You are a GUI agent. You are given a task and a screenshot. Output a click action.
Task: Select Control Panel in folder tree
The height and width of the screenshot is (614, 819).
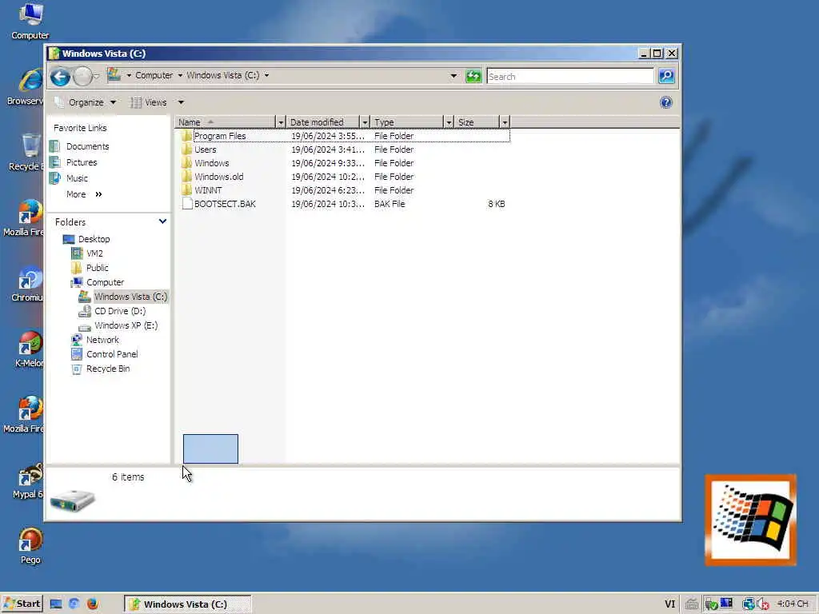pos(112,354)
